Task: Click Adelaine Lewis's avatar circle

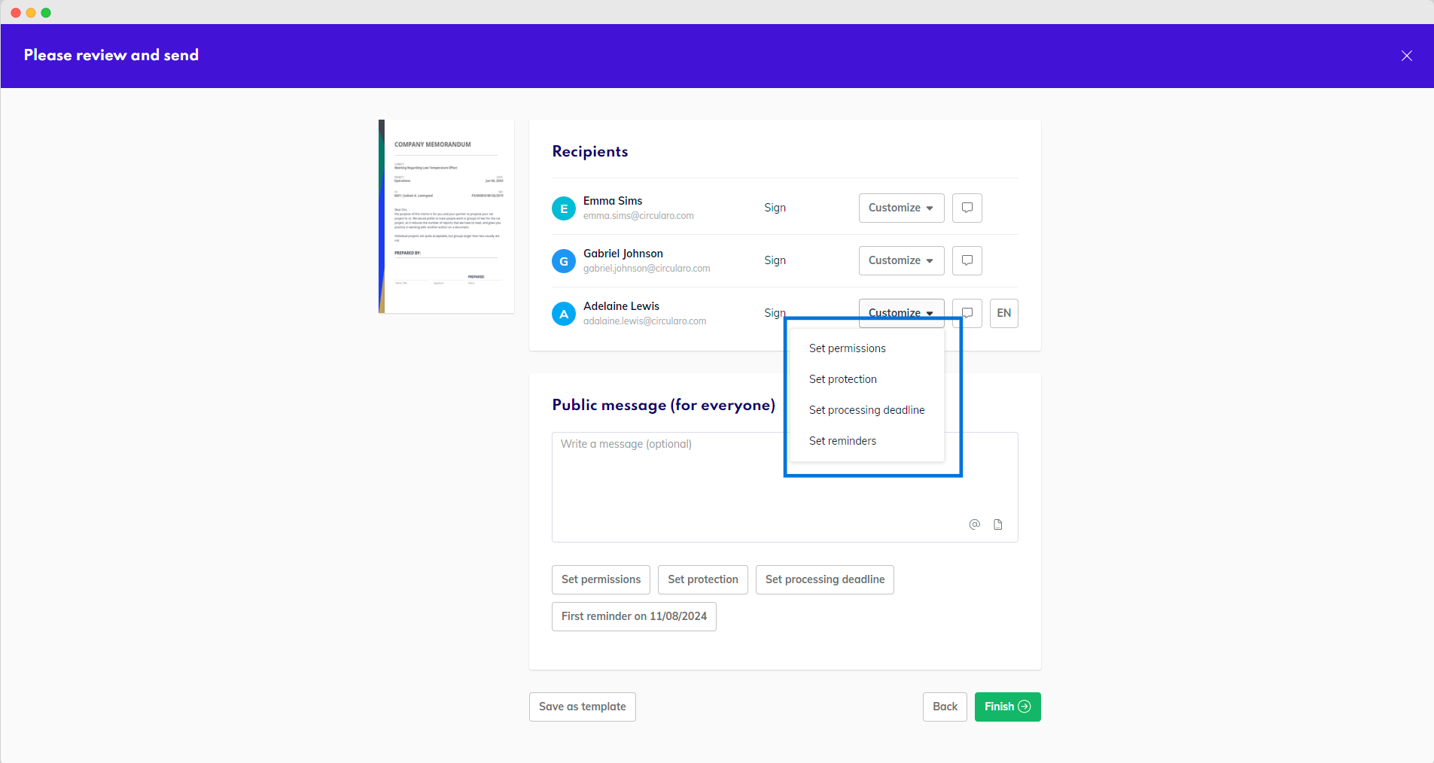Action: click(x=563, y=313)
